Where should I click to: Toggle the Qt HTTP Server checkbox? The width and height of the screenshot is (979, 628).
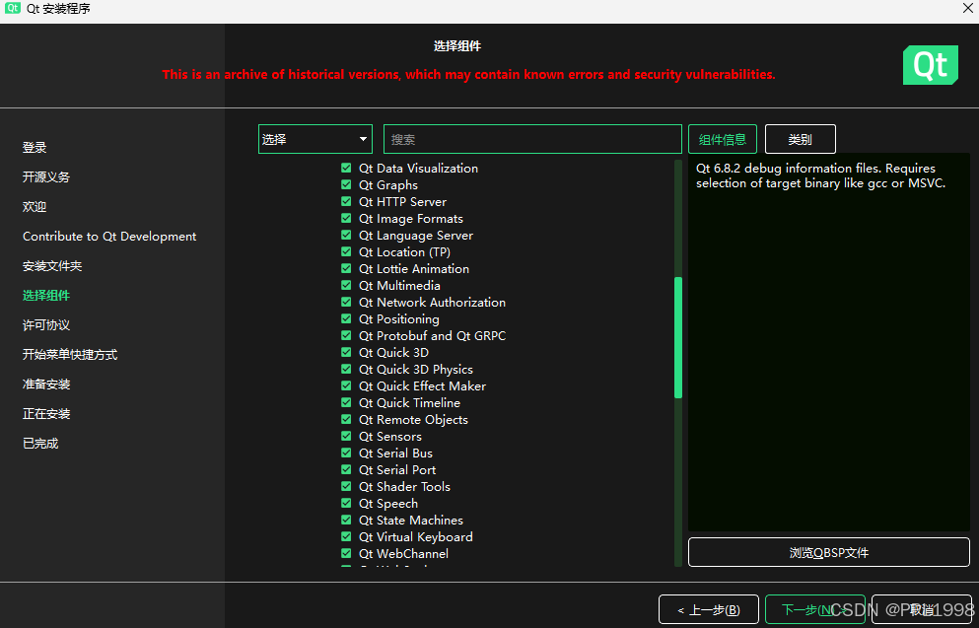tap(346, 201)
